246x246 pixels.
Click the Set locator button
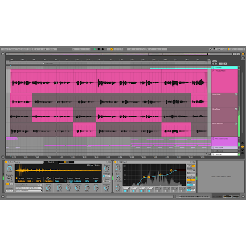(214, 61)
